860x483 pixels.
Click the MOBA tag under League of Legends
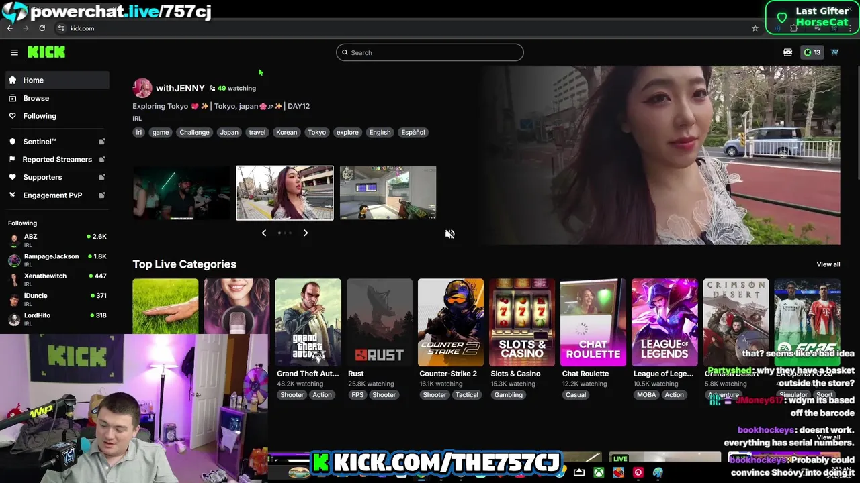pyautogui.click(x=646, y=395)
